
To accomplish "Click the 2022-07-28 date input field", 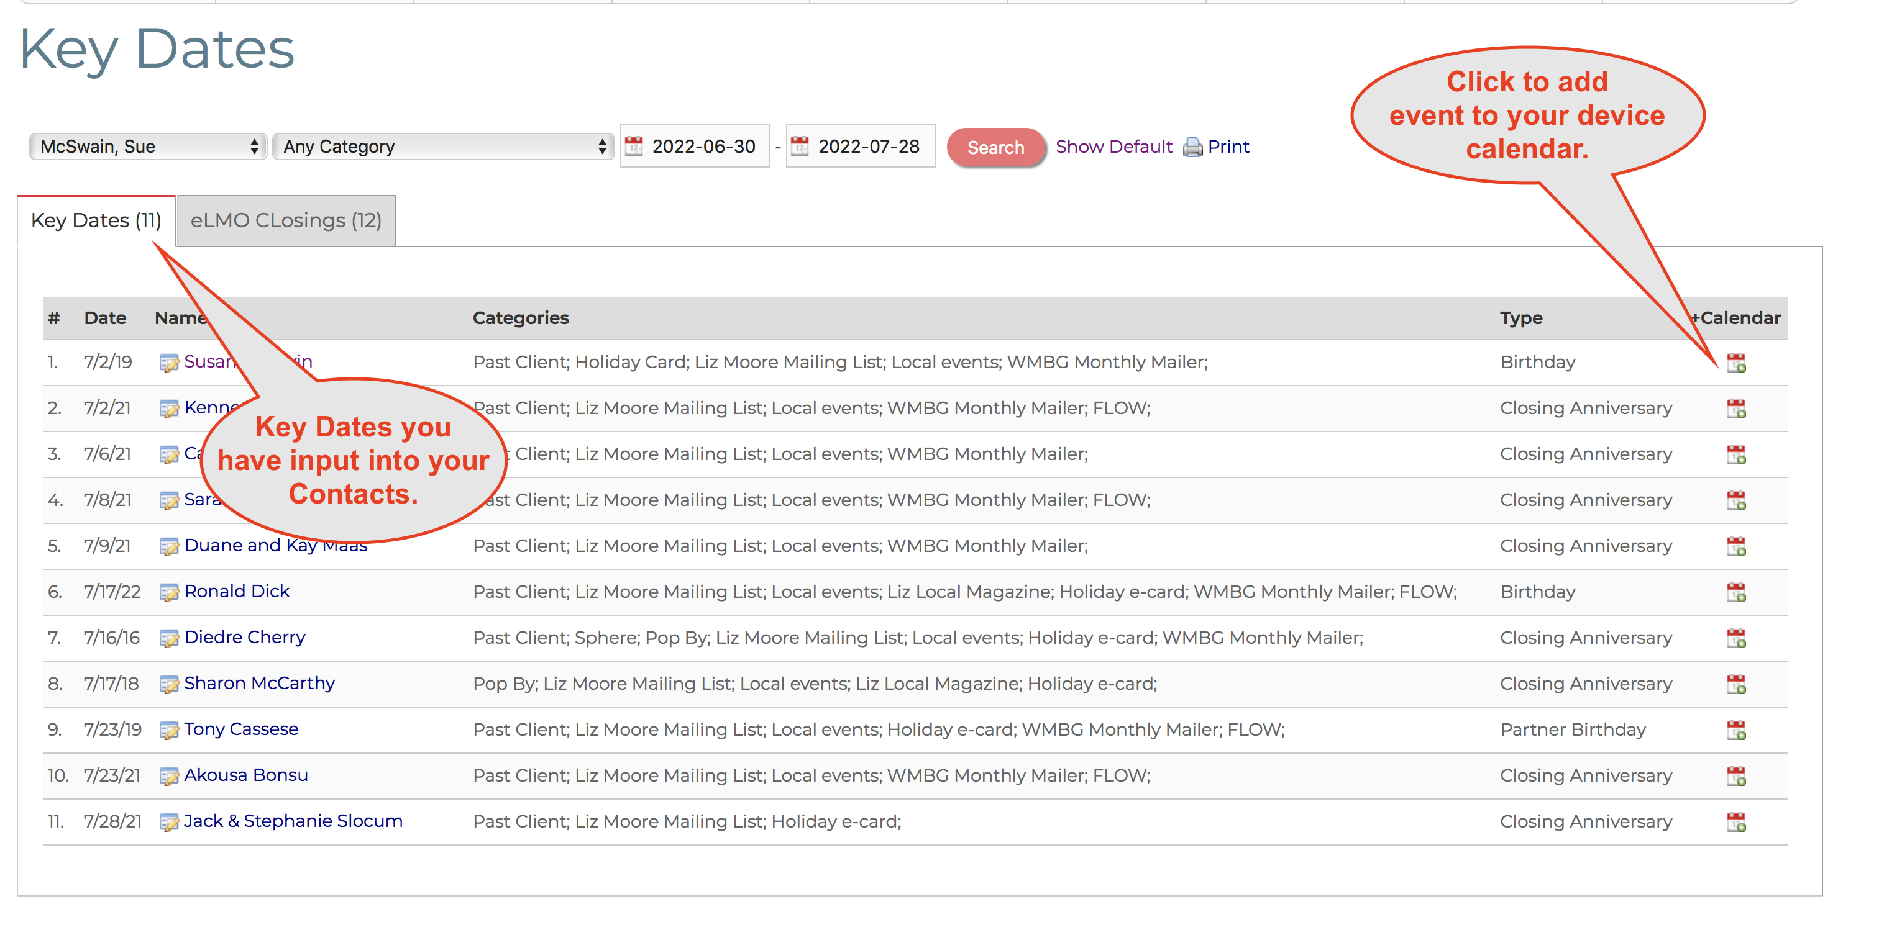I will (868, 146).
